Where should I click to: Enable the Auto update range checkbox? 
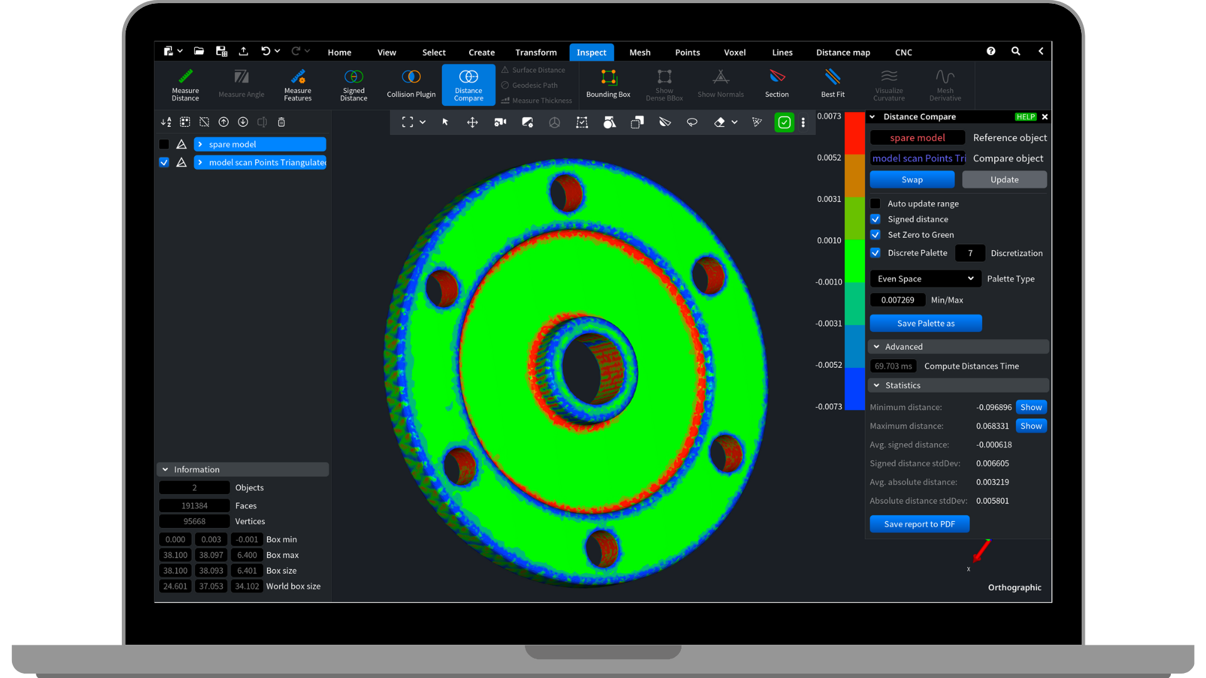click(876, 203)
